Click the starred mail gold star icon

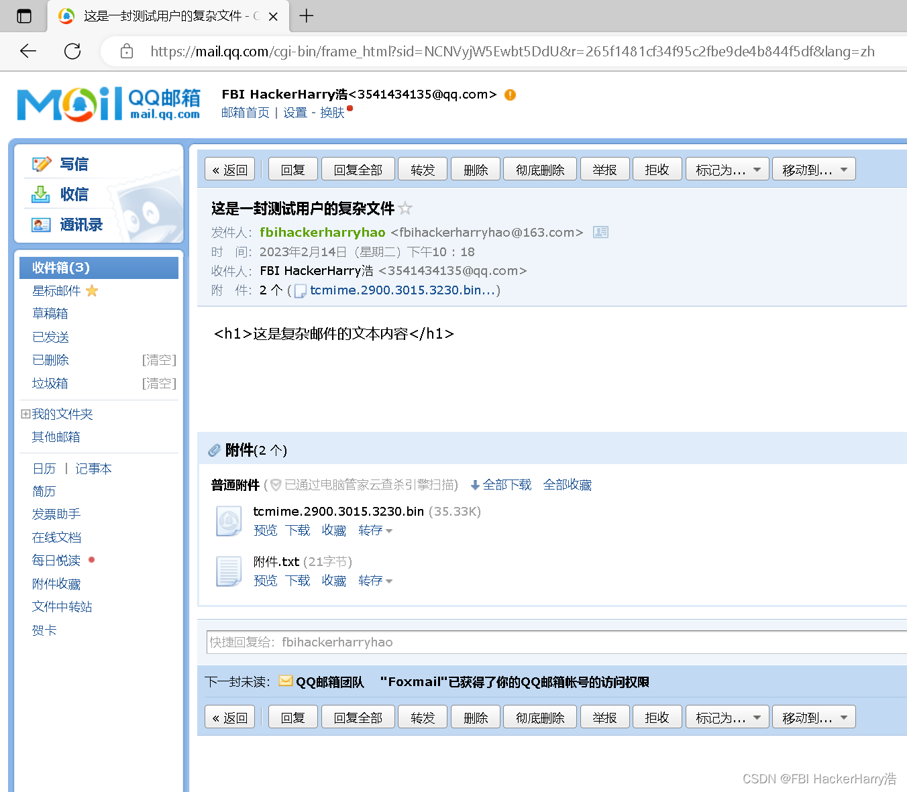(x=92, y=290)
